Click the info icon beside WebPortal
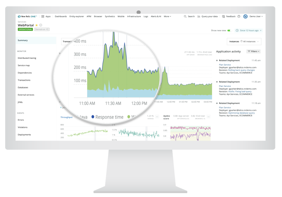The height and width of the screenshot is (197, 282). tap(41, 25)
